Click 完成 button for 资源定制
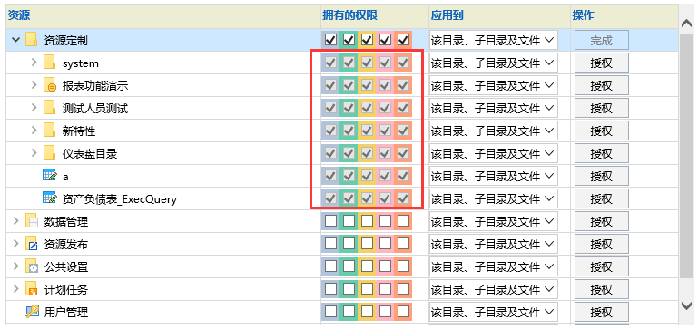Image resolution: width=698 pixels, height=329 pixels. click(602, 41)
